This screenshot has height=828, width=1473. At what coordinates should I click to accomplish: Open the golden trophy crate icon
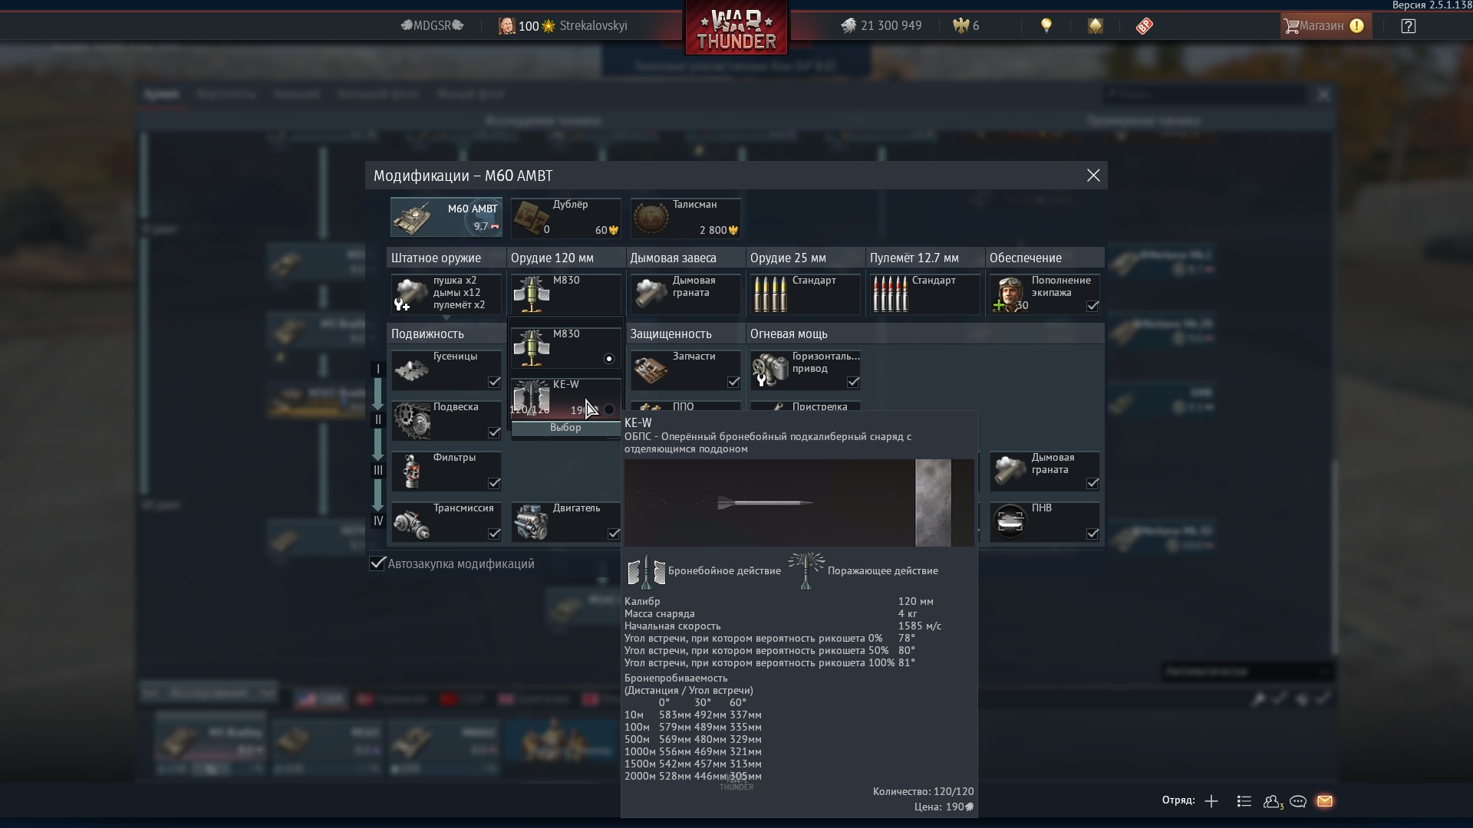pyautogui.click(x=1096, y=25)
